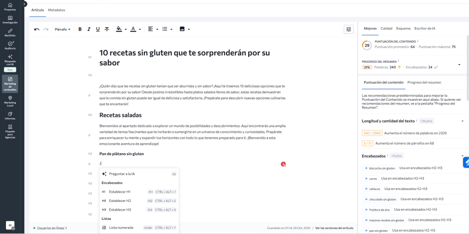Add keyword freidora de aire
The height and width of the screenshot is (234, 469).
coord(377,210)
